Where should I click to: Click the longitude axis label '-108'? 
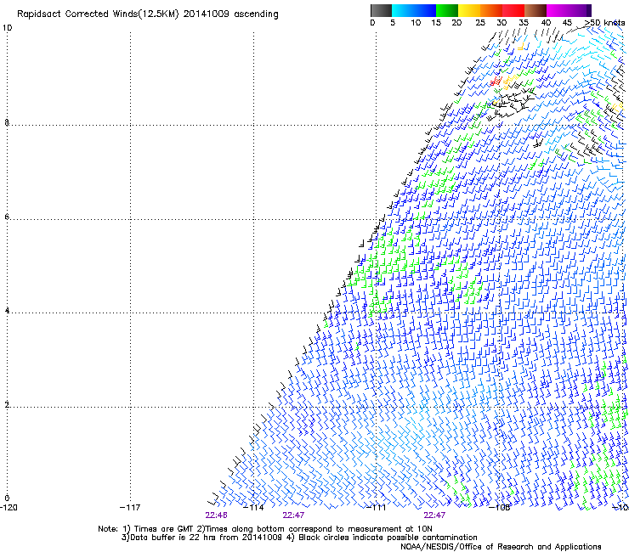[x=500, y=508]
